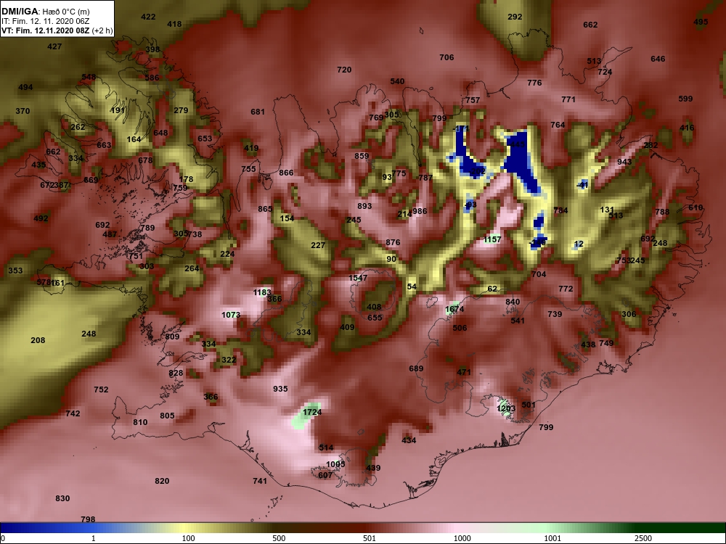
Task: Click the map value 943
Action: point(624,162)
